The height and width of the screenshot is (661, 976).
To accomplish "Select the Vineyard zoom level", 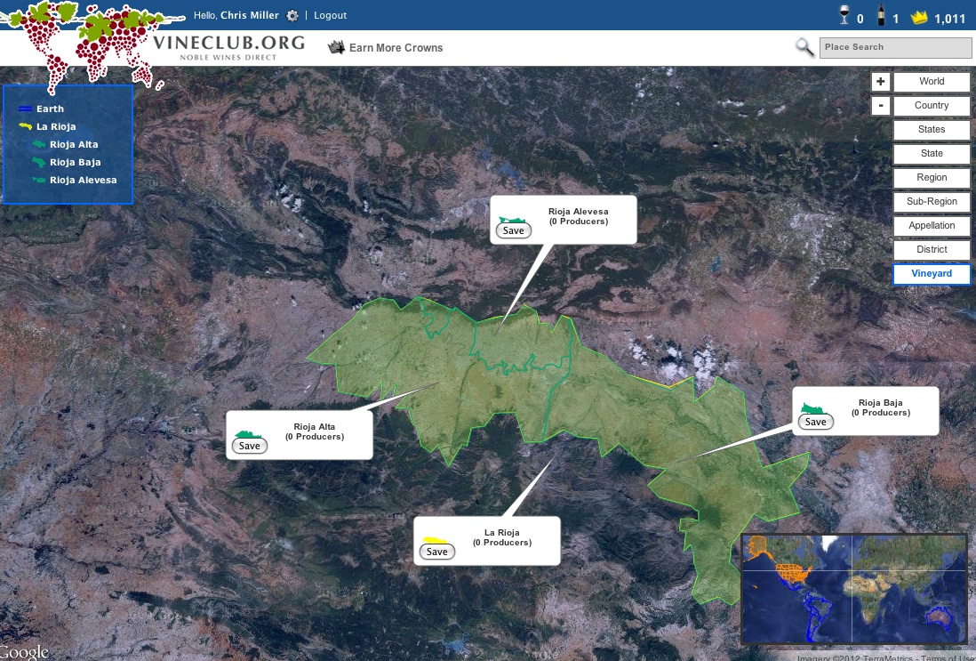I will pos(932,274).
